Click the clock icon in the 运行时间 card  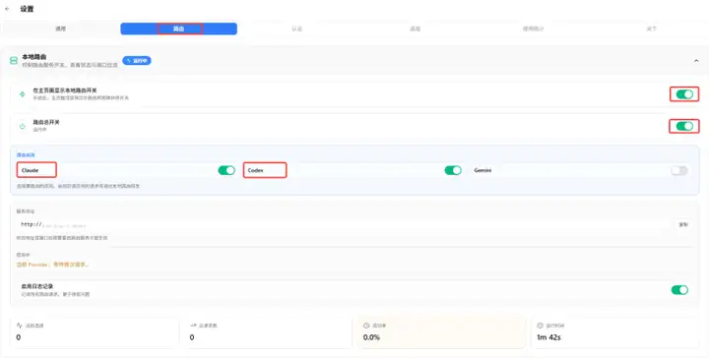[540, 326]
